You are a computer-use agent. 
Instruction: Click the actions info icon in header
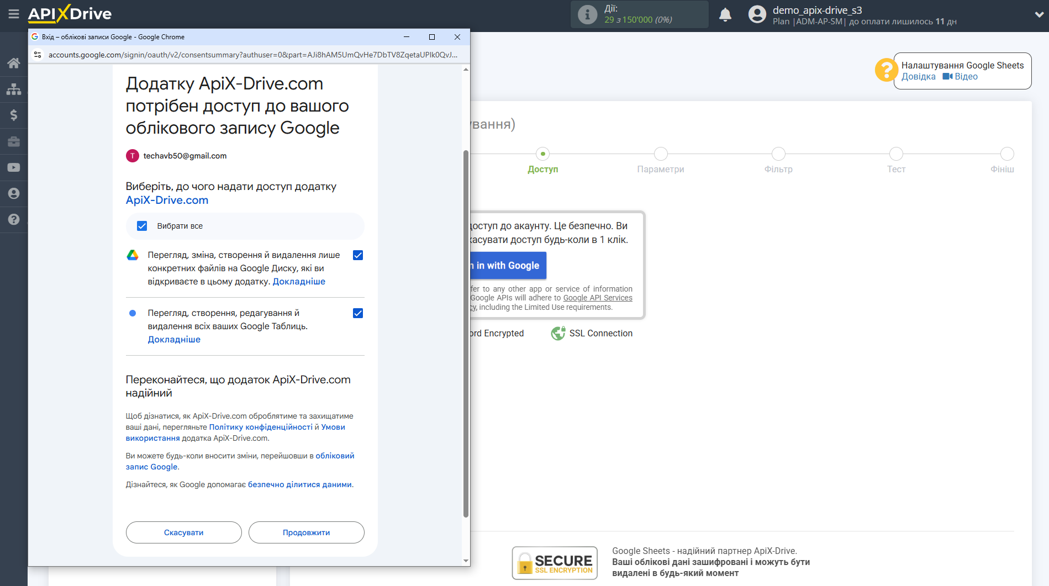[587, 14]
